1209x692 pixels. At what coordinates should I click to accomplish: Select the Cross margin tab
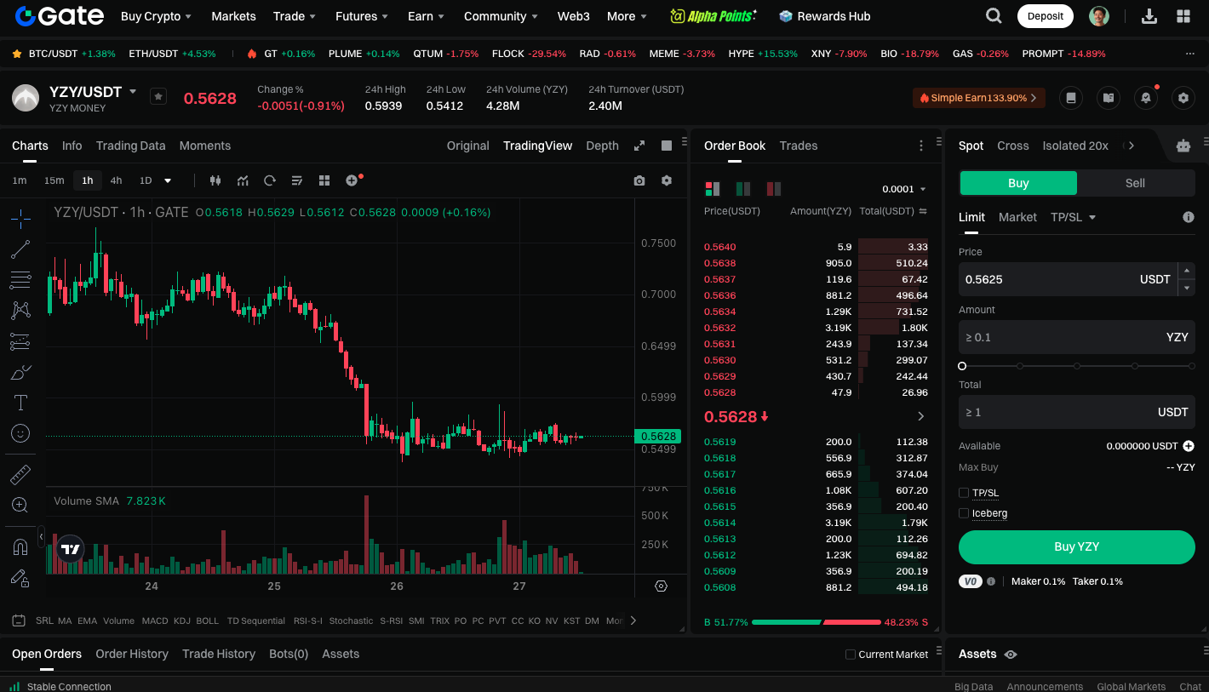pos(1013,146)
